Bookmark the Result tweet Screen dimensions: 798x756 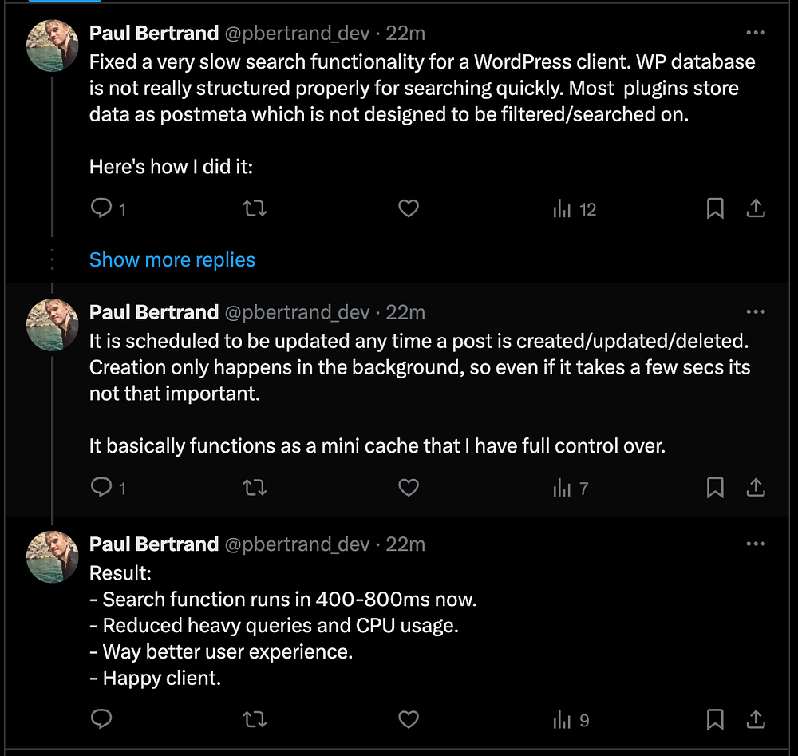click(x=715, y=720)
